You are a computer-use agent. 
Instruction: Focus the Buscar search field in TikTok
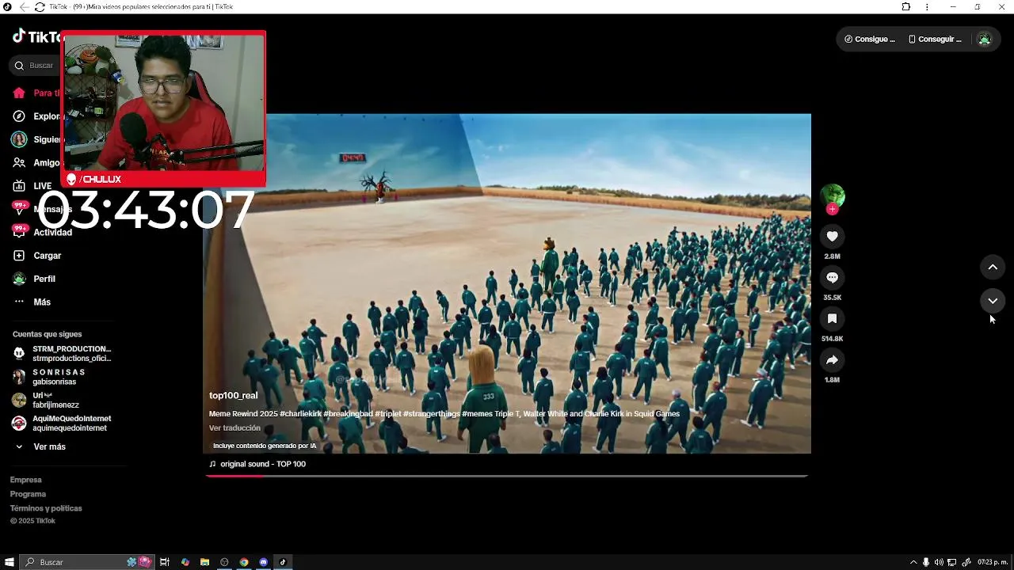click(36, 66)
